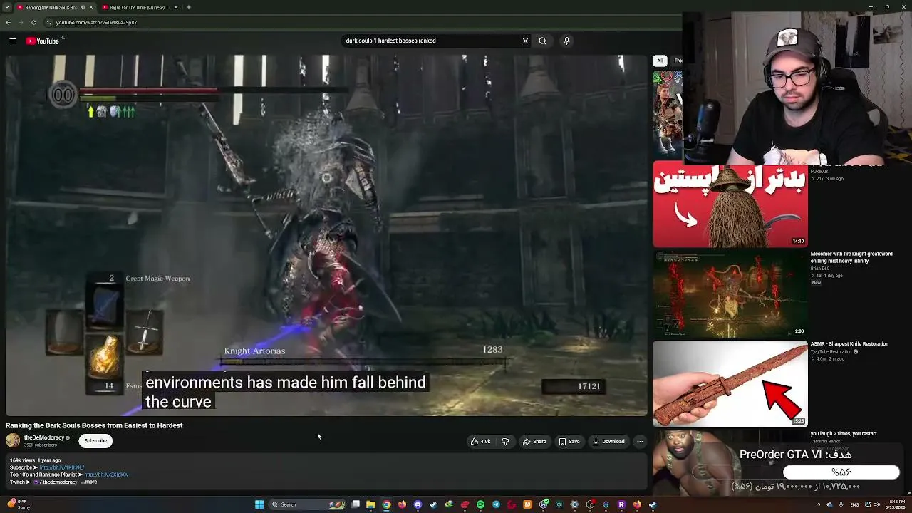Viewport: 912px width, 513px height.
Task: Click the Windows taskbar Search box
Action: click(308, 504)
